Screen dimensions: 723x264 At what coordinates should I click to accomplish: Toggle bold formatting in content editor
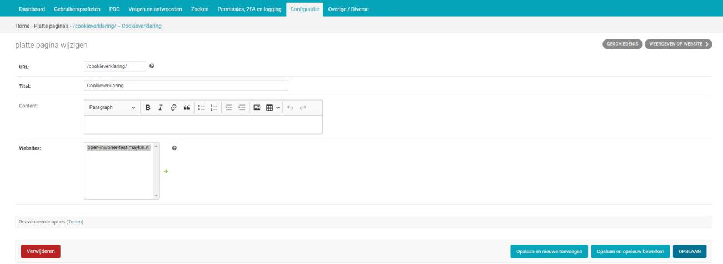click(x=148, y=107)
